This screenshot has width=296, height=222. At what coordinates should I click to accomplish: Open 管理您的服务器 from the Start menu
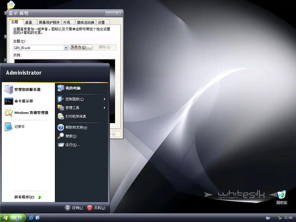coord(28,90)
